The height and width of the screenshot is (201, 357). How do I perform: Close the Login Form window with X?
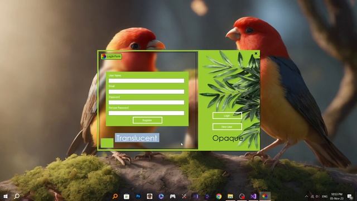point(256,54)
